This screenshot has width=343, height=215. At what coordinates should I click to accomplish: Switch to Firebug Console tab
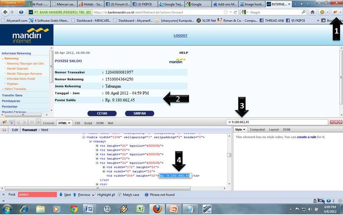[x=49, y=123]
